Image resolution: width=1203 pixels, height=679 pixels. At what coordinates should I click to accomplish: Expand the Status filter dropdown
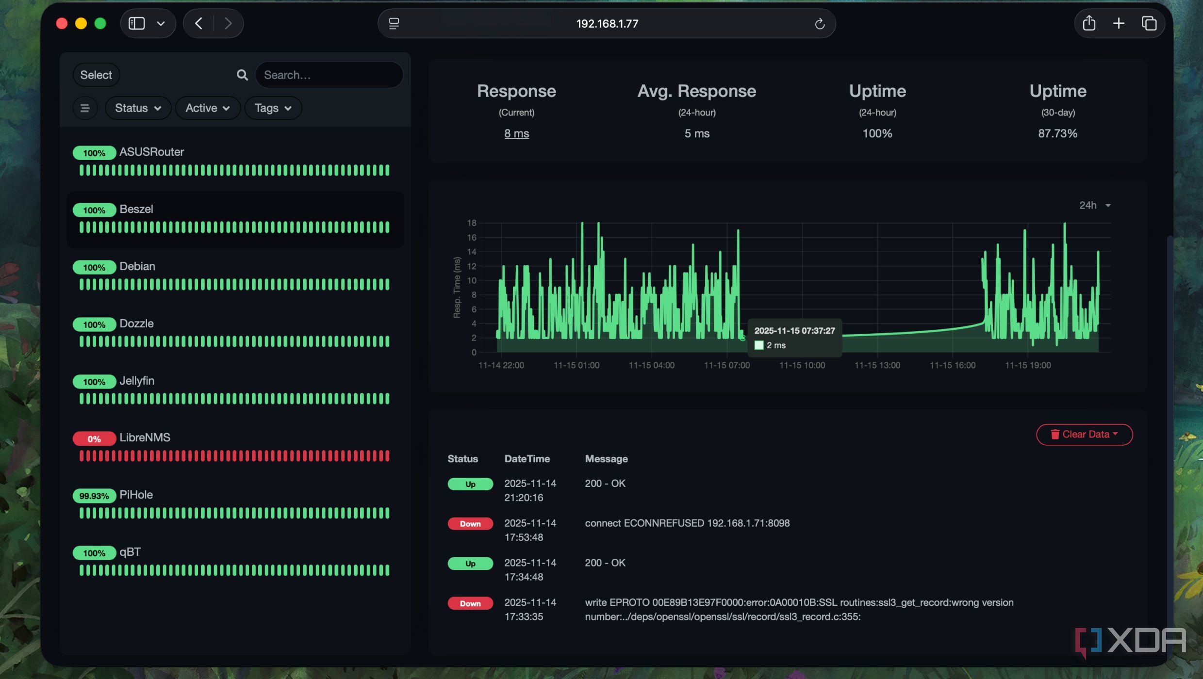(138, 108)
